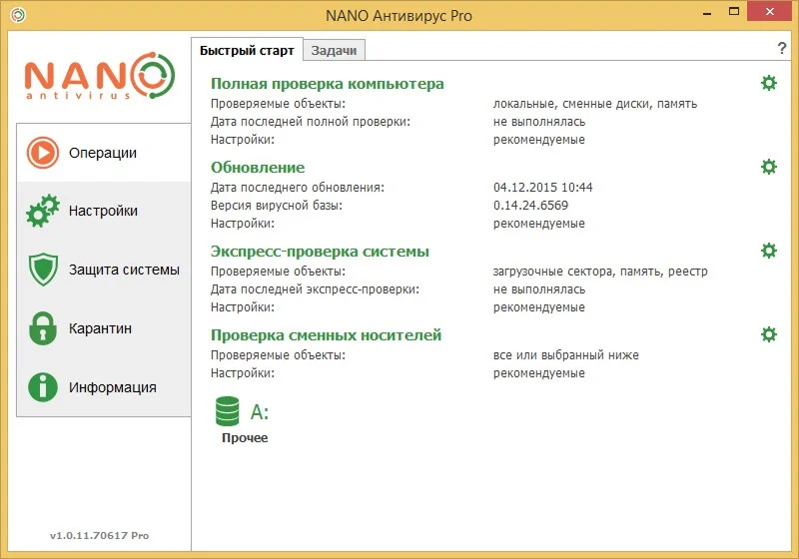This screenshot has width=799, height=559.
Task: Open settings gear for Обновление
Action: [x=768, y=167]
